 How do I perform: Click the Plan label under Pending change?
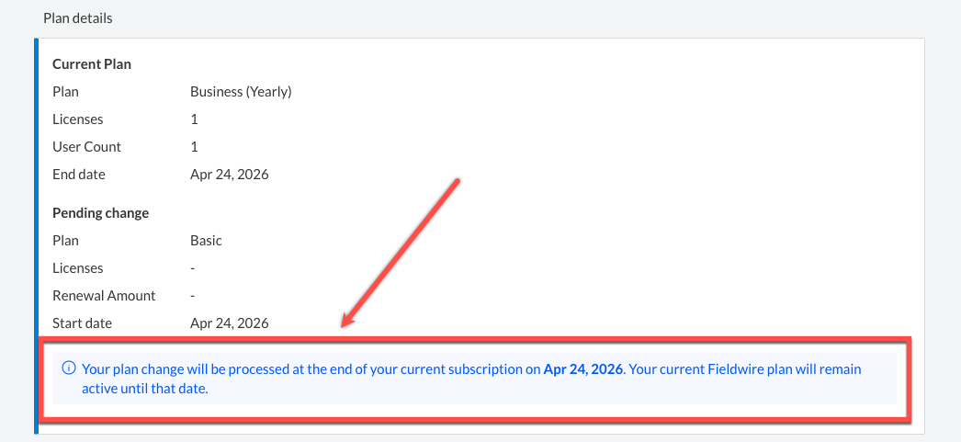pos(65,241)
